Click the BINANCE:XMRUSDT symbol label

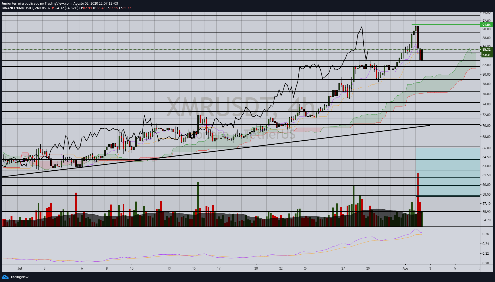(17, 8)
